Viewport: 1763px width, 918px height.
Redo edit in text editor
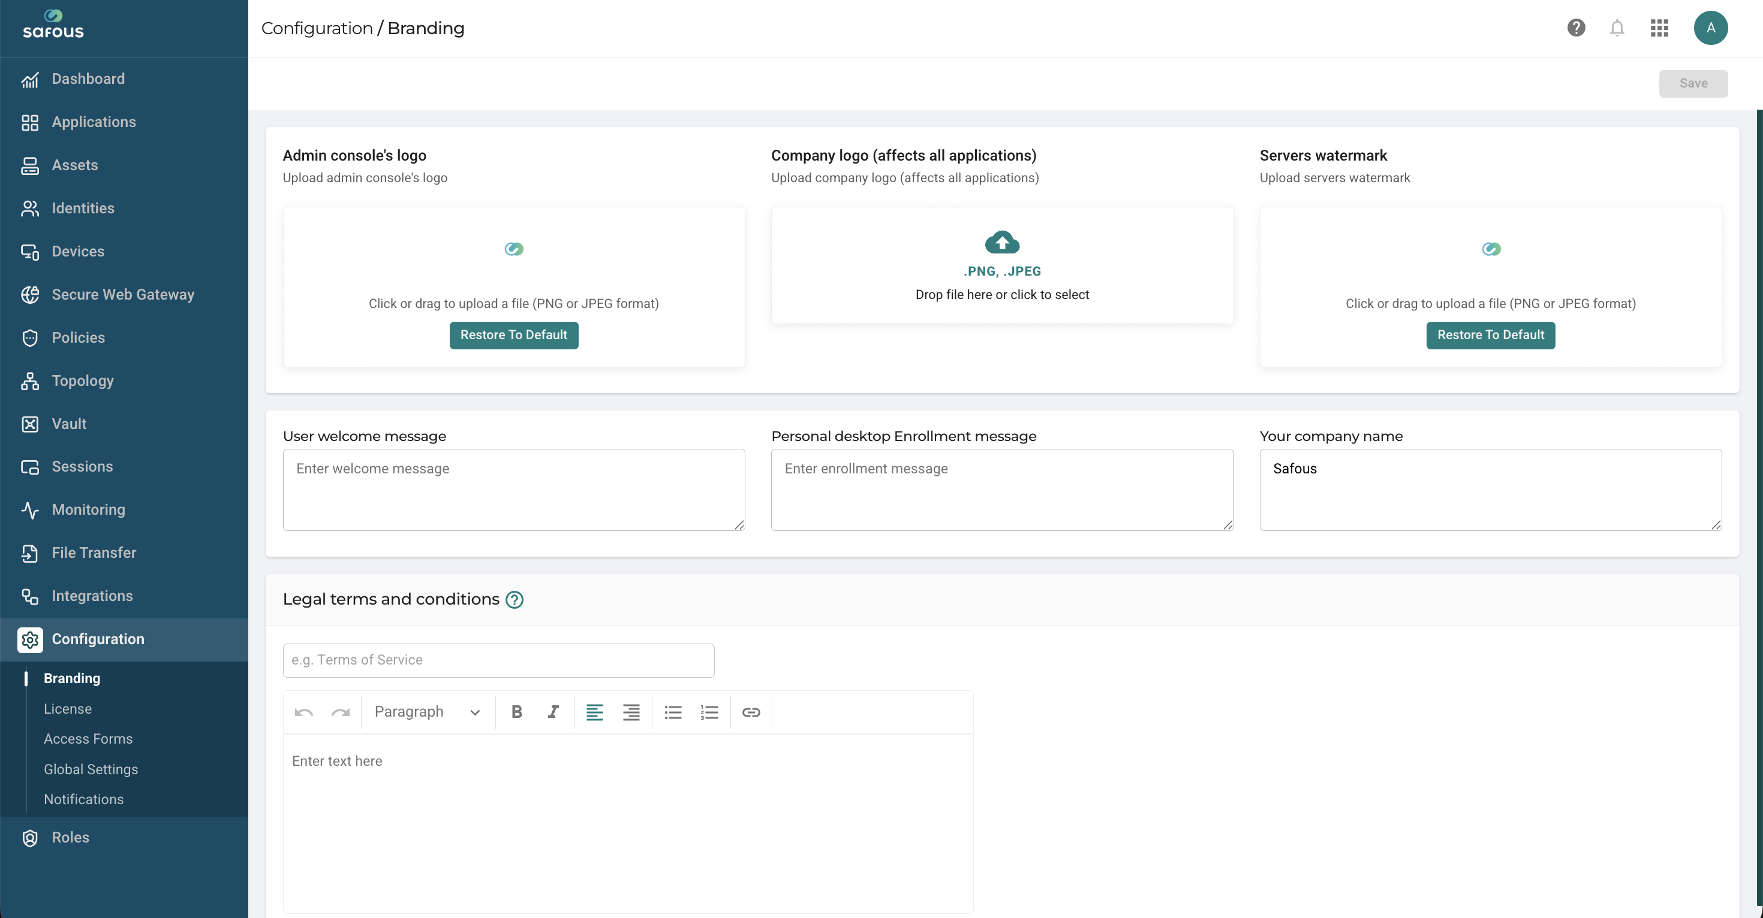point(340,712)
